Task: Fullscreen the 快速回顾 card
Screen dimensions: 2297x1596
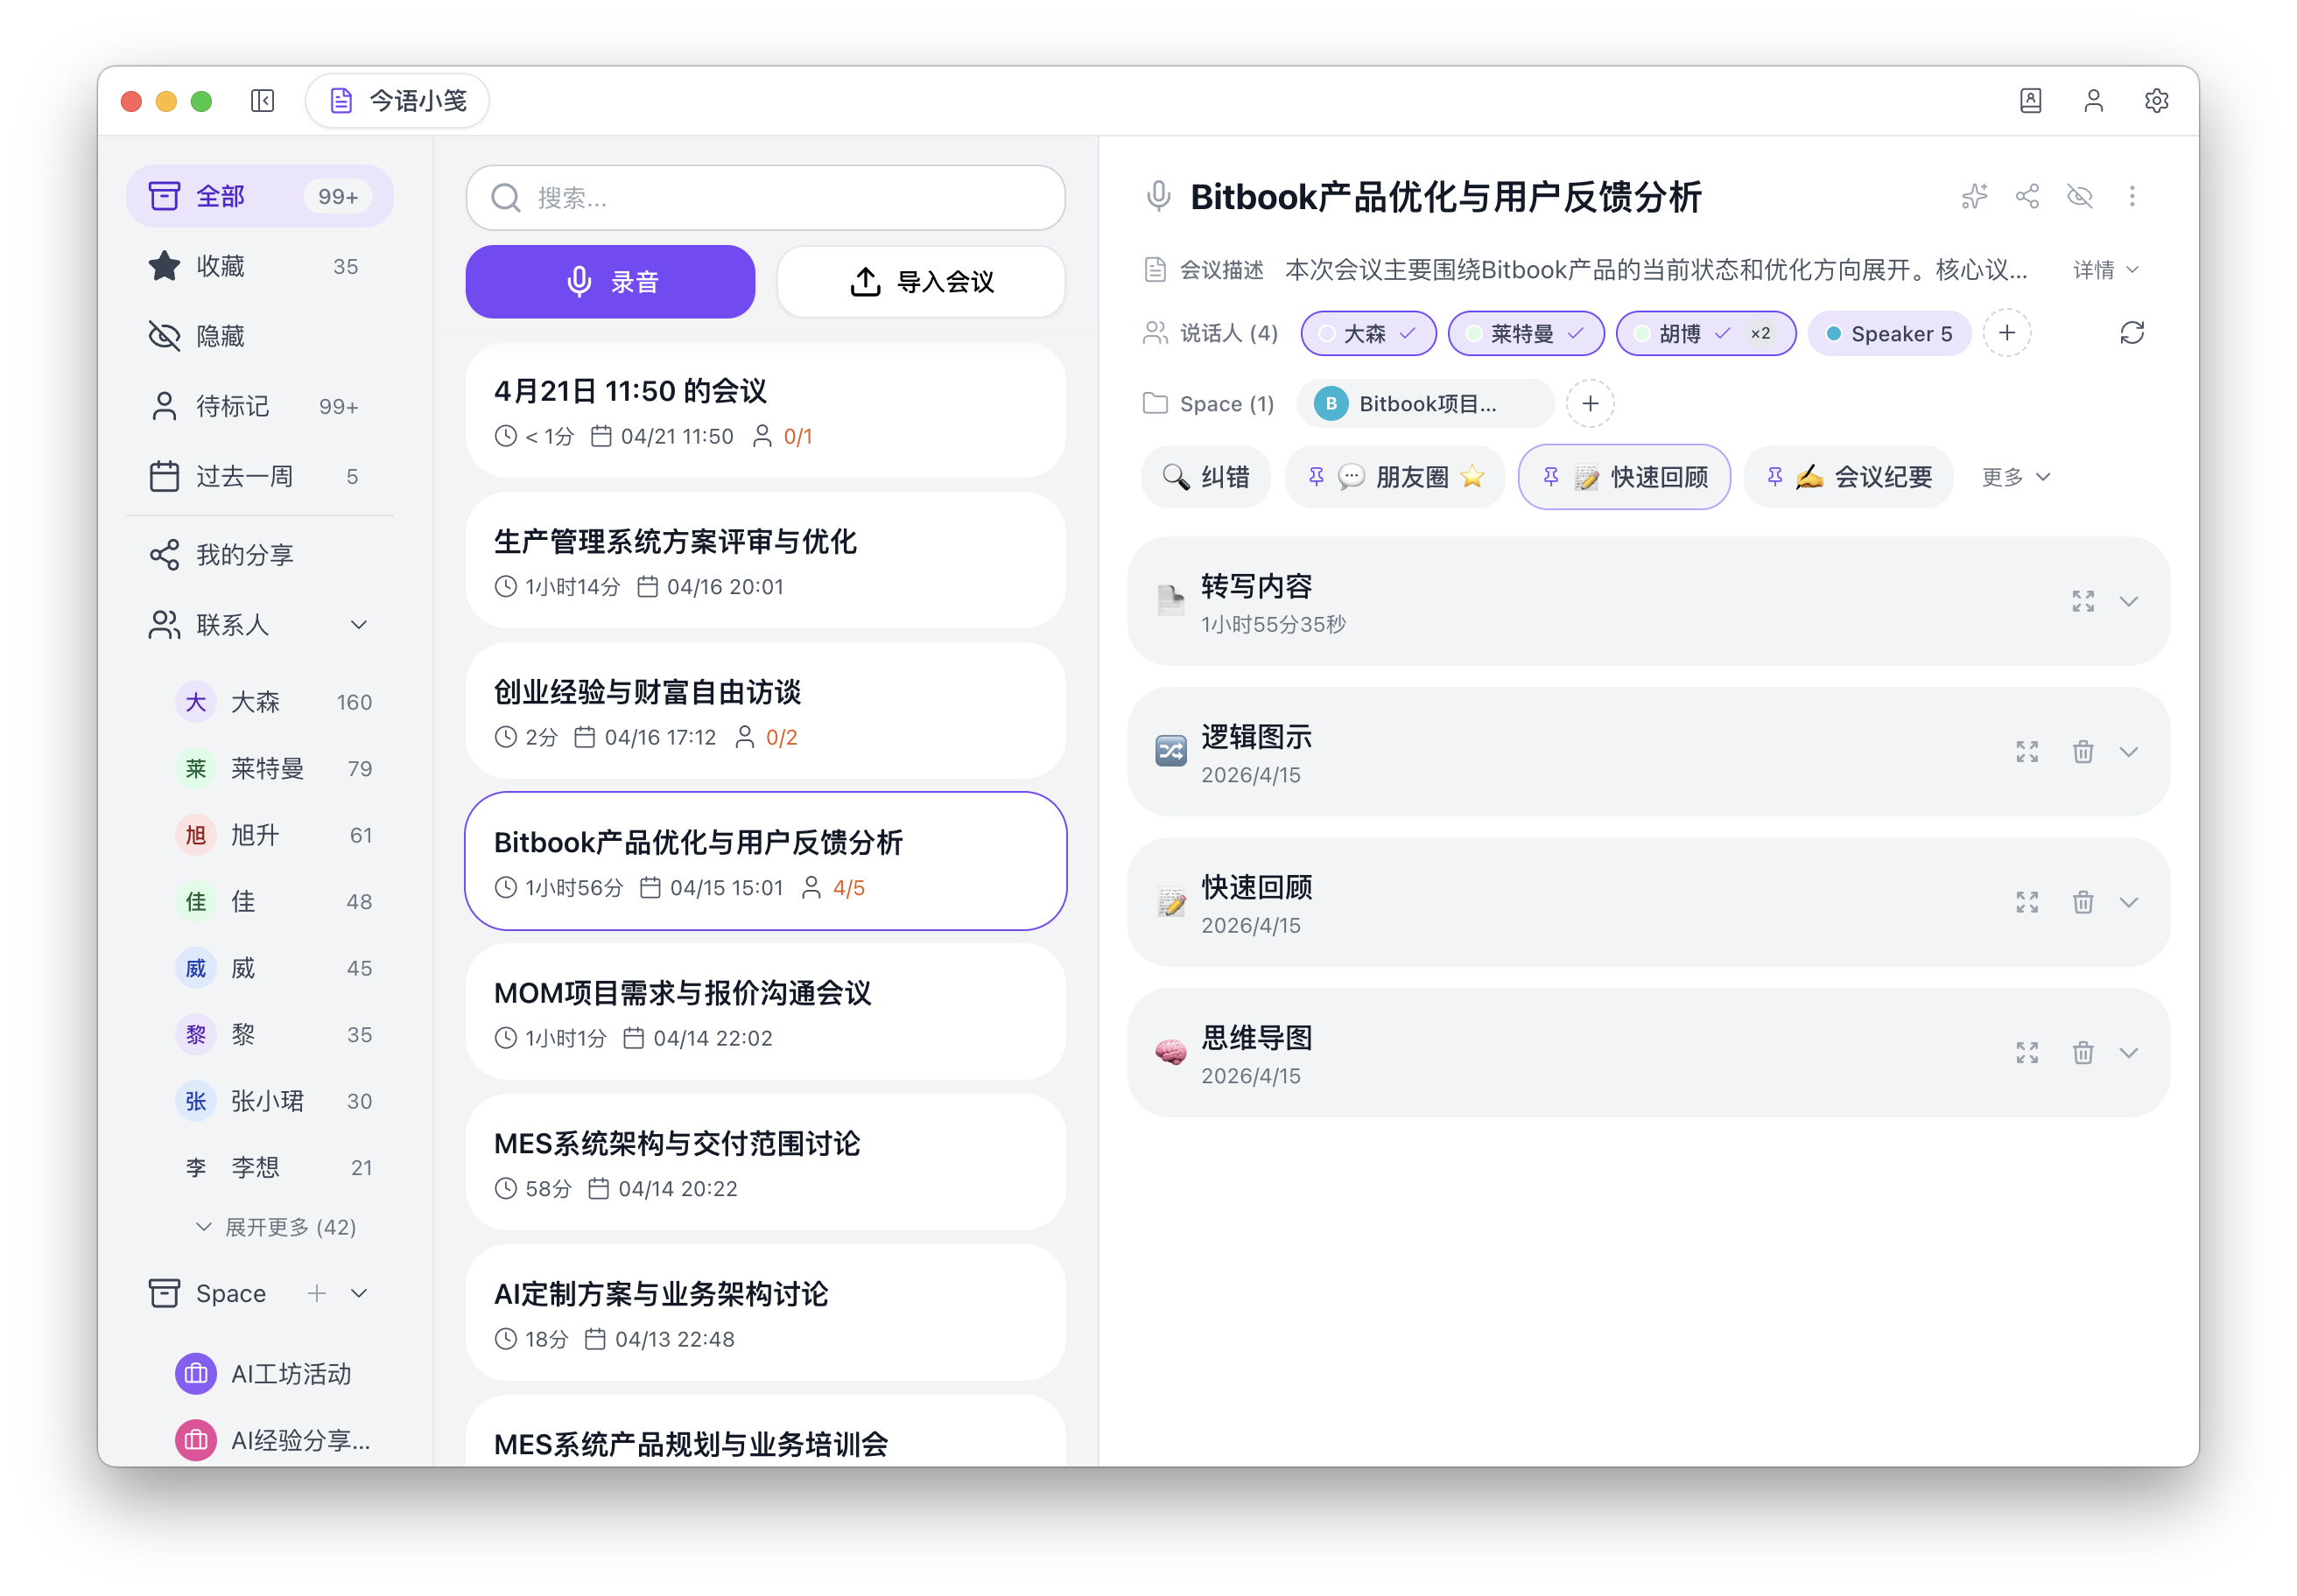Action: tap(2027, 902)
